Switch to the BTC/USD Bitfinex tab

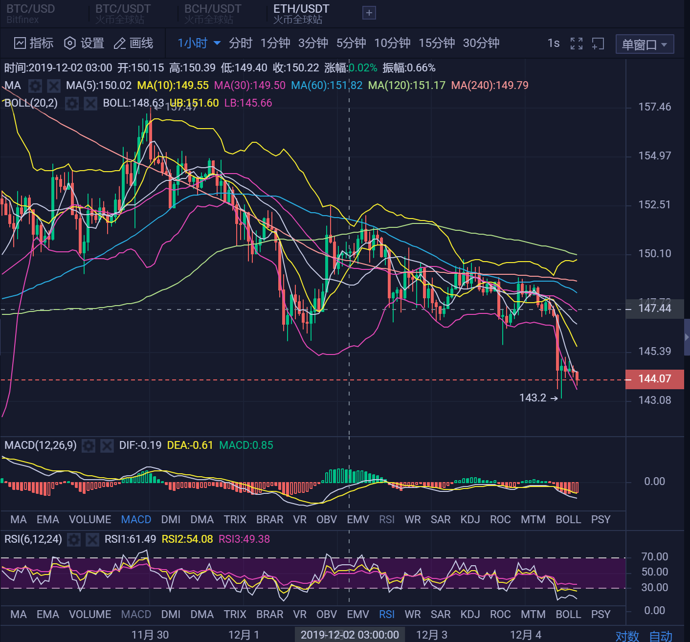[31, 14]
